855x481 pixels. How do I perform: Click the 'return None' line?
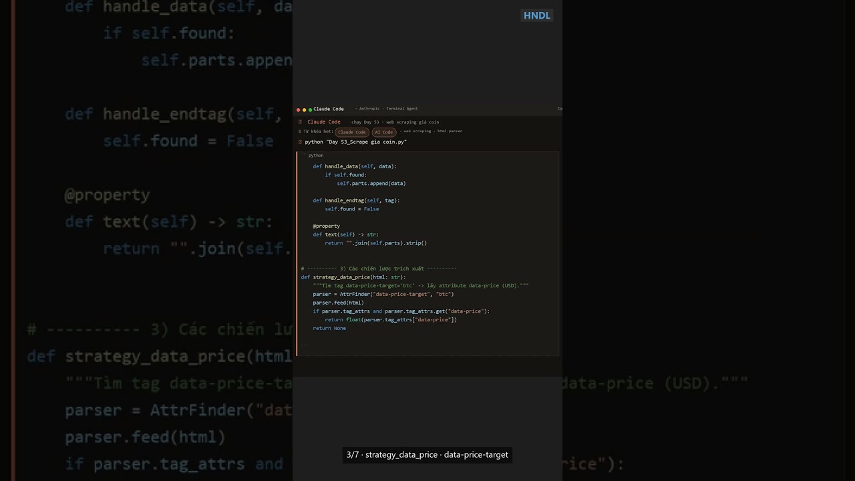click(329, 329)
